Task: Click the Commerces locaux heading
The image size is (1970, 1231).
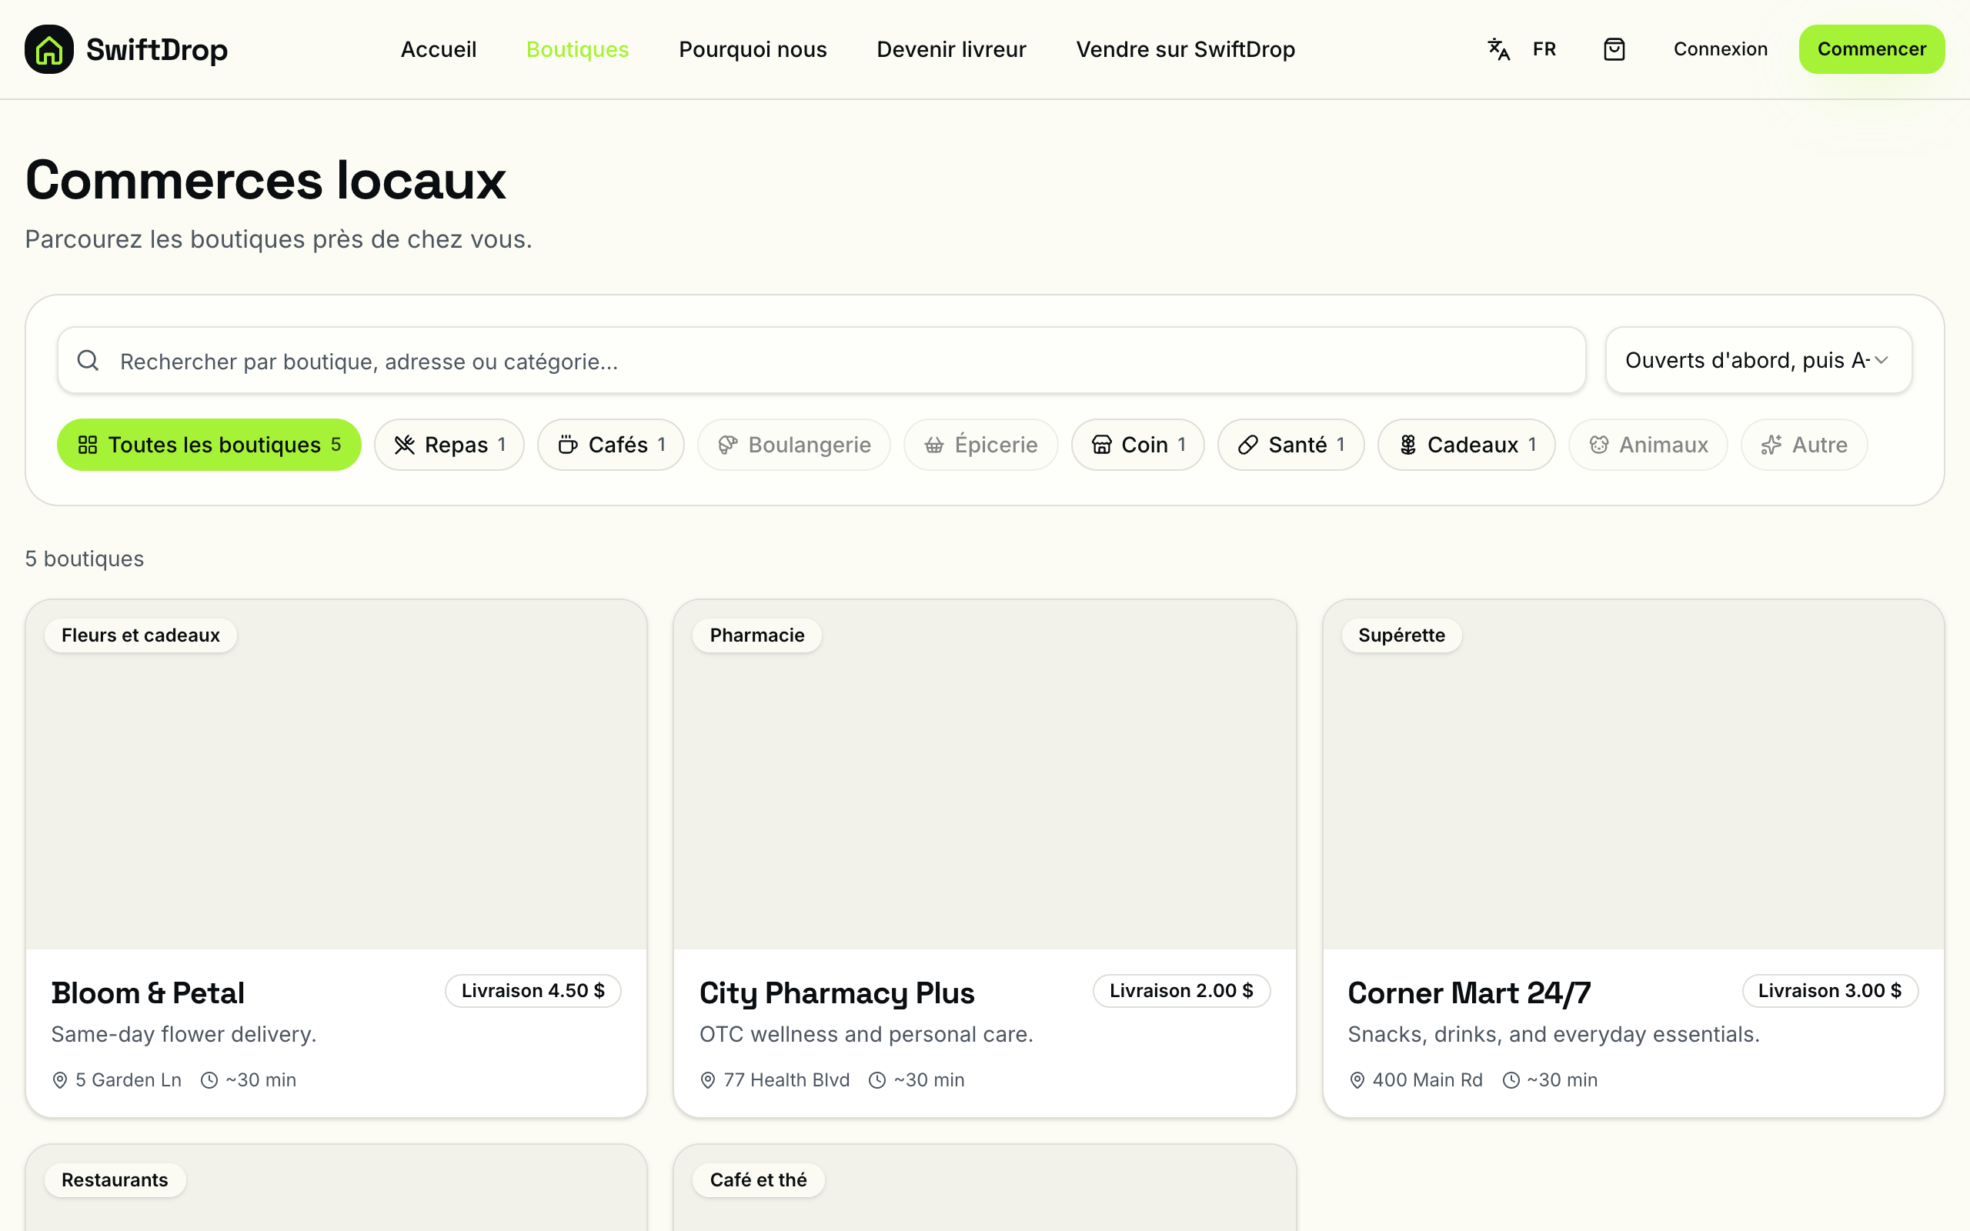Action: pyautogui.click(x=265, y=179)
